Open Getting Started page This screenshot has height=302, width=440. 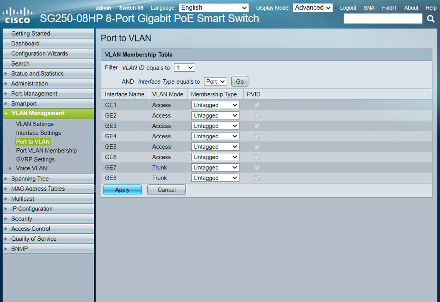click(48, 33)
